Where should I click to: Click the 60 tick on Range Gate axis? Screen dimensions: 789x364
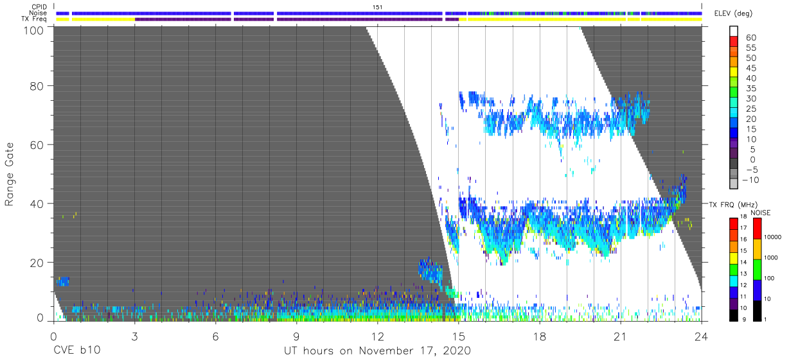37,144
